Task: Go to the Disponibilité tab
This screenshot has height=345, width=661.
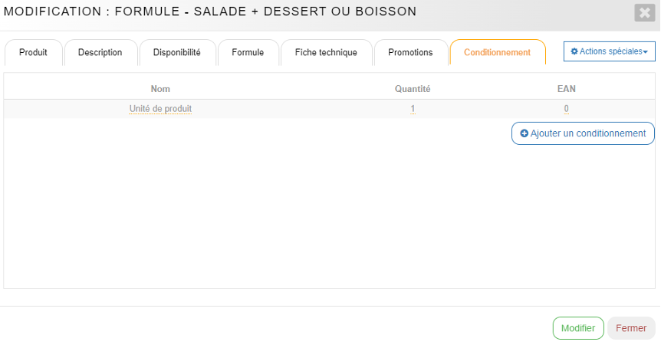Action: click(x=176, y=52)
